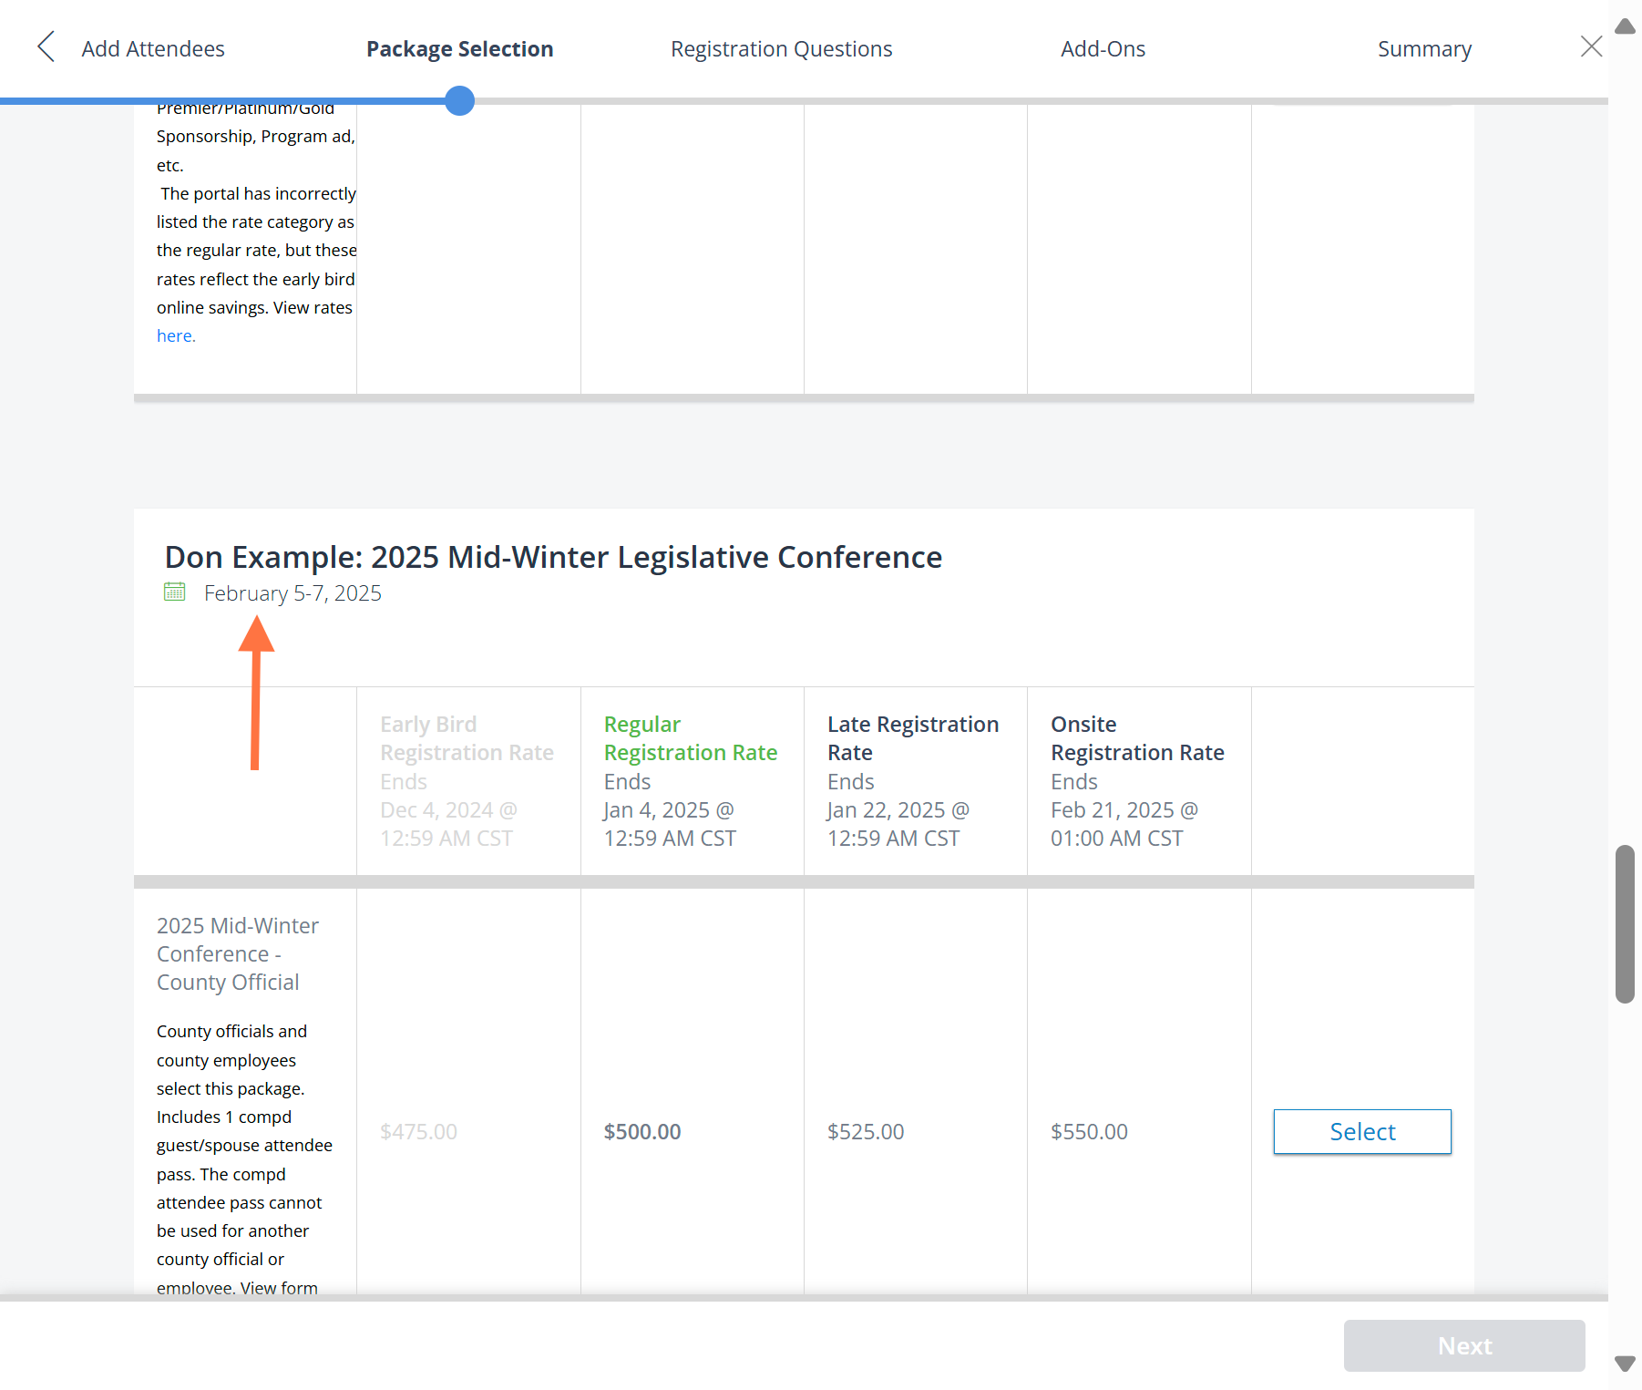Go back using the left chevron arrow

click(x=46, y=46)
